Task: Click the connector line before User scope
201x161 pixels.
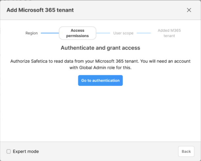Action: (103, 33)
